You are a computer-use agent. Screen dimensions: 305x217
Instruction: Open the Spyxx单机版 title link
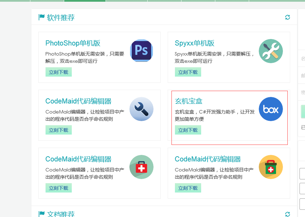point(194,43)
